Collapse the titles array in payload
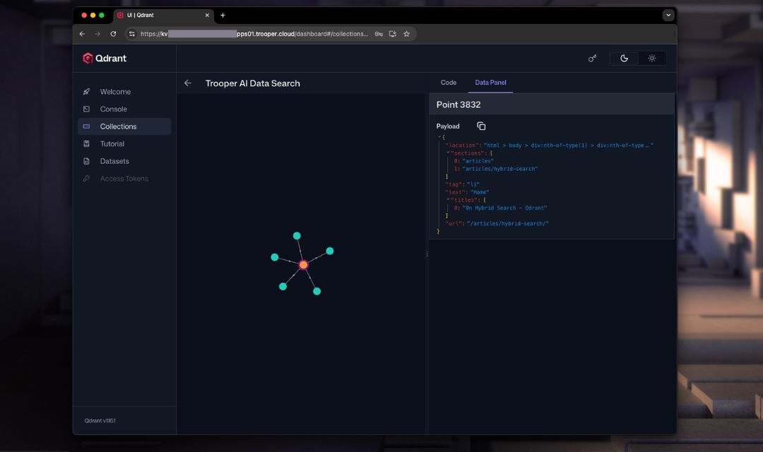The height and width of the screenshot is (452, 763). tap(448, 199)
